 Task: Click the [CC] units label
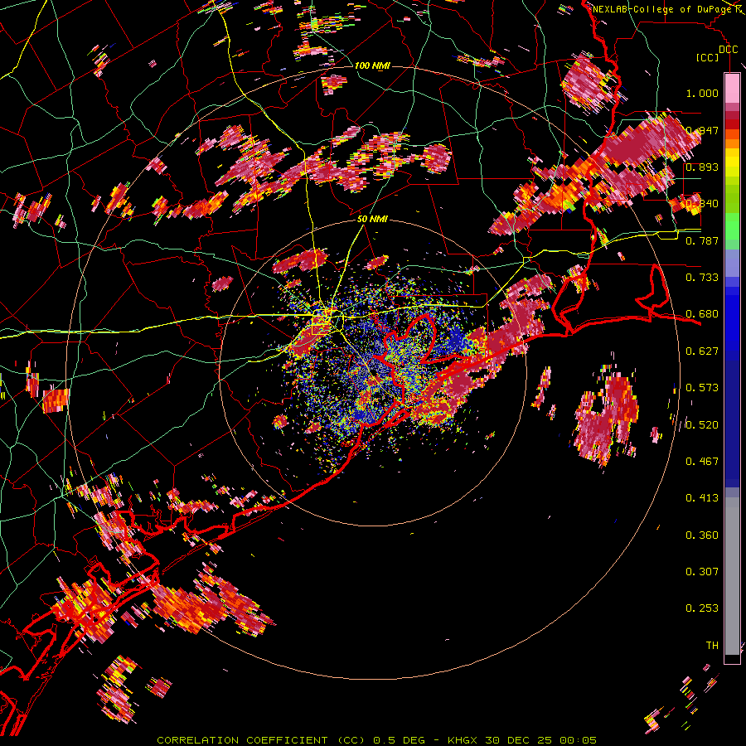pos(708,57)
